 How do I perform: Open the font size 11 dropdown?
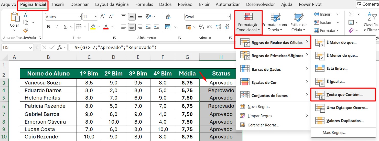coord(96,17)
